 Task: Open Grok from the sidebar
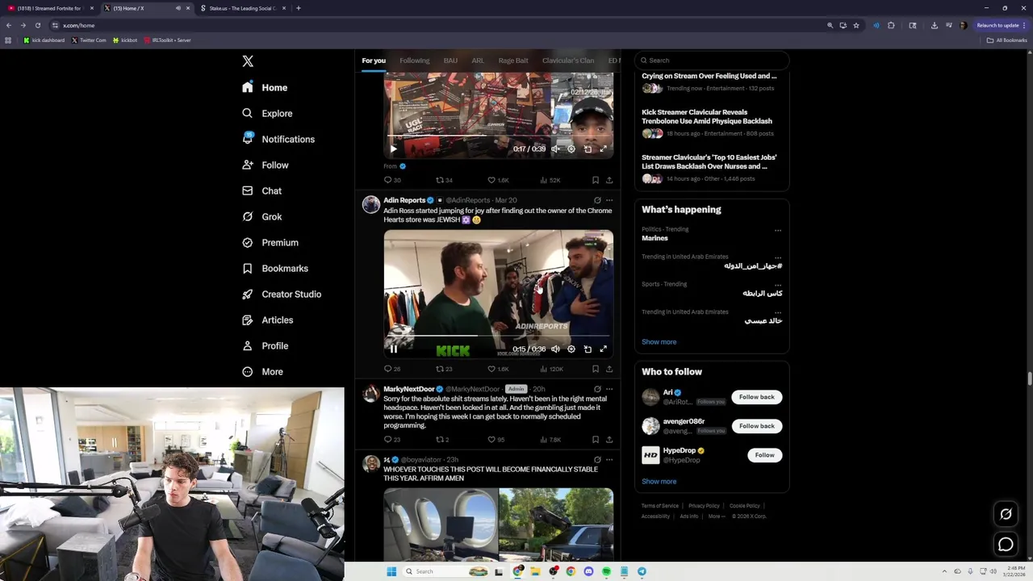pyautogui.click(x=261, y=216)
